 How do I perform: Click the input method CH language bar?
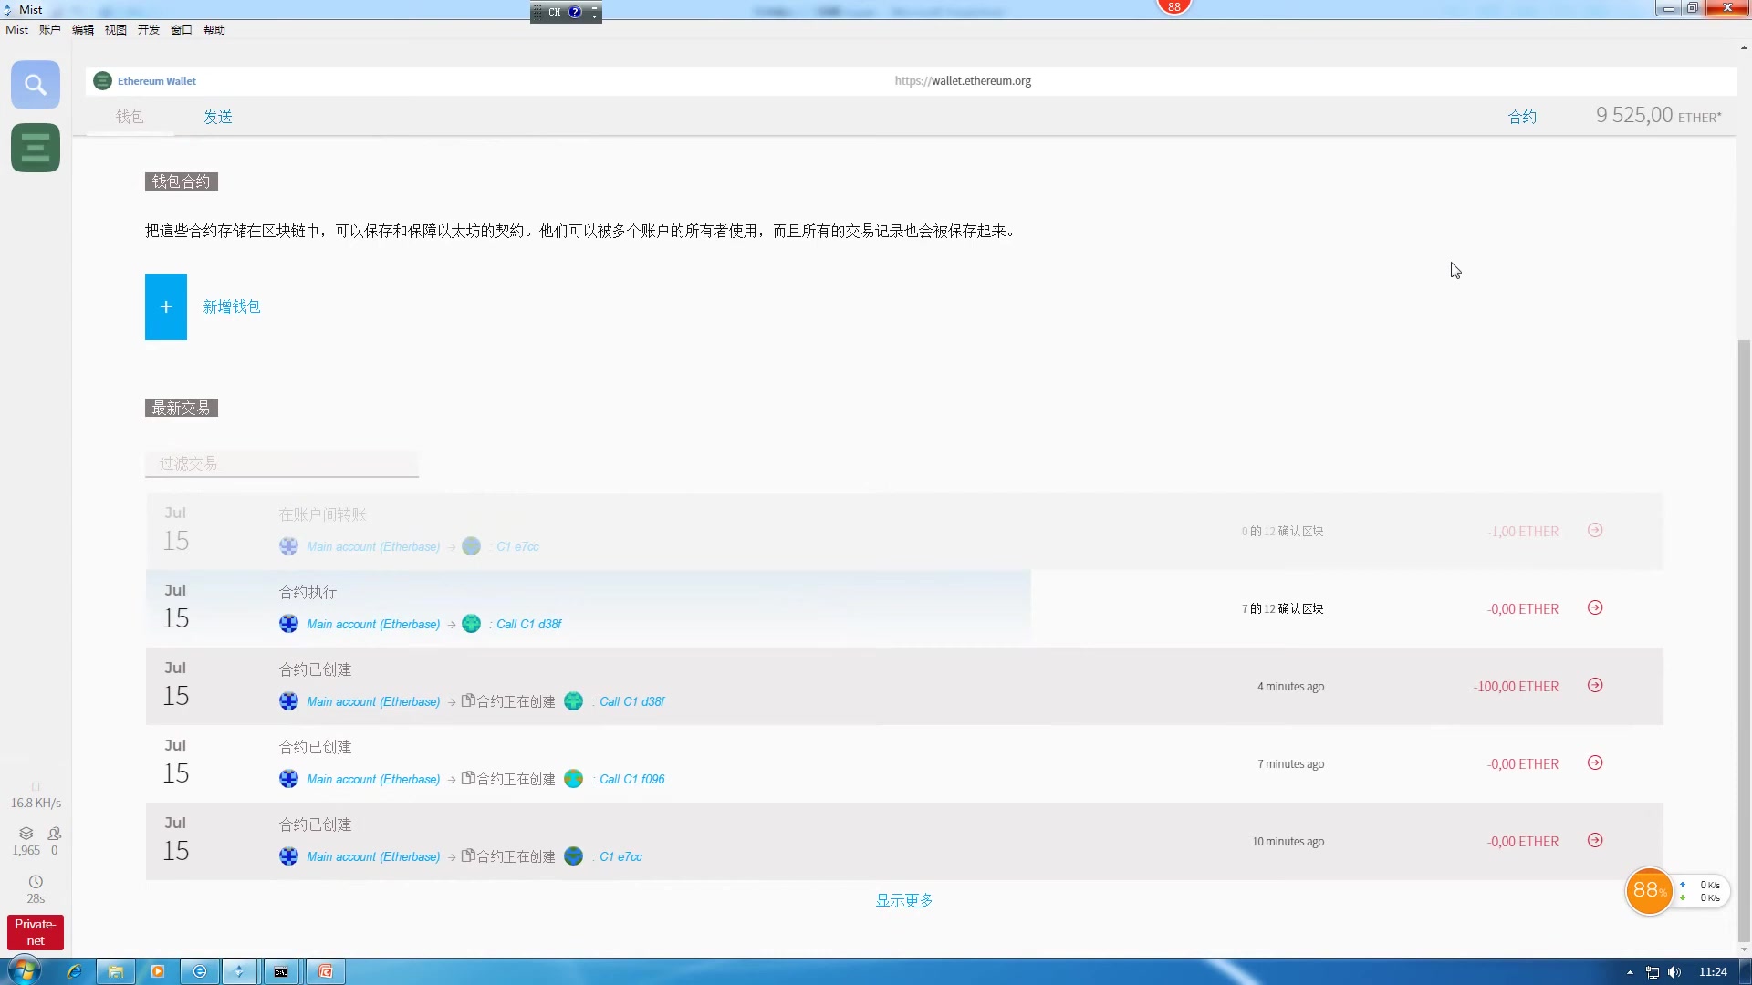tap(566, 12)
